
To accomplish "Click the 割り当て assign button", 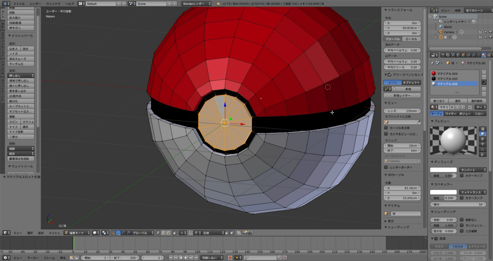I will point(440,100).
